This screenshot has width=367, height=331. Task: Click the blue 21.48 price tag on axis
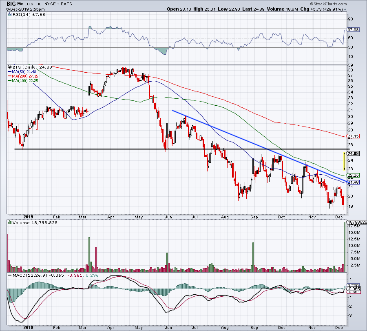click(353, 182)
